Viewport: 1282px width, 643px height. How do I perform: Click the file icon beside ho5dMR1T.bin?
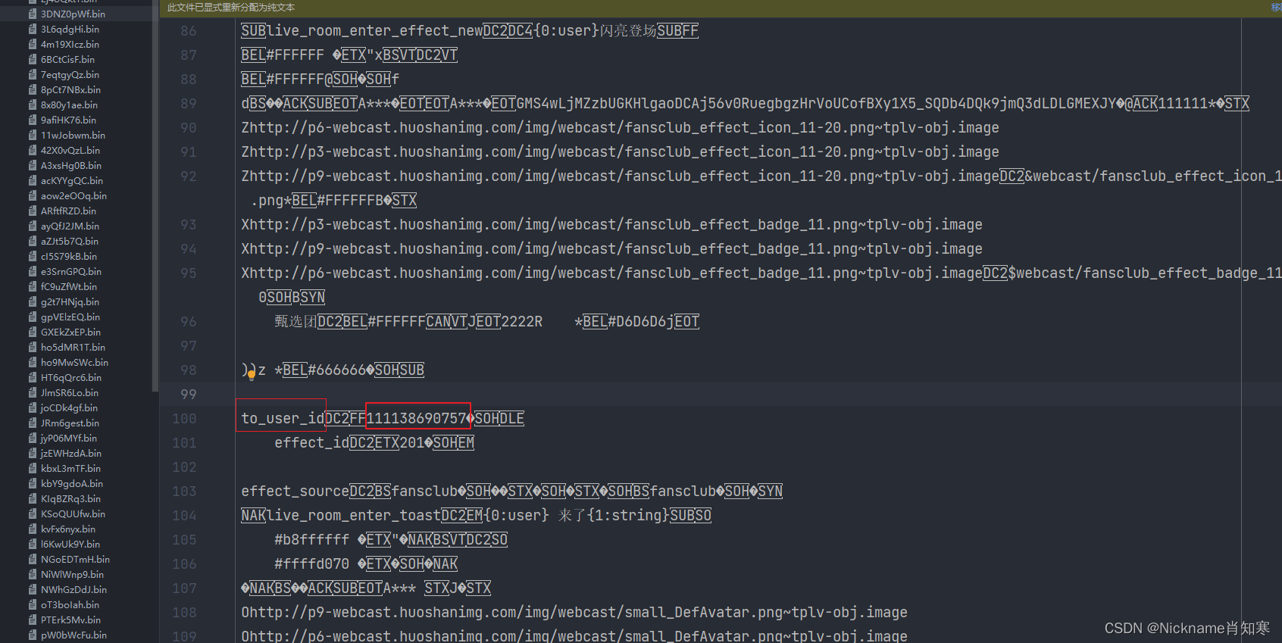33,347
